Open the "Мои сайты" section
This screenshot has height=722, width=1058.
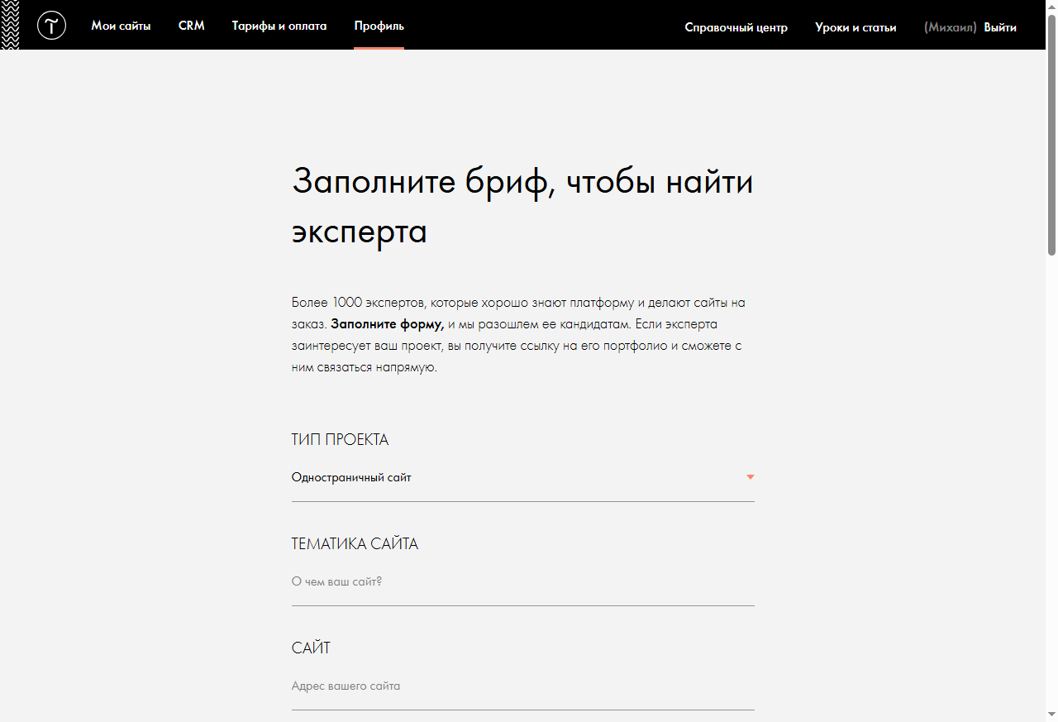[121, 26]
